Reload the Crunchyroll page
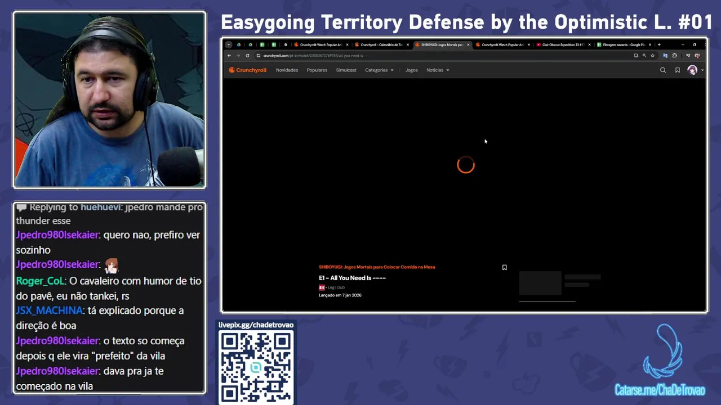The width and height of the screenshot is (721, 405). [247, 56]
